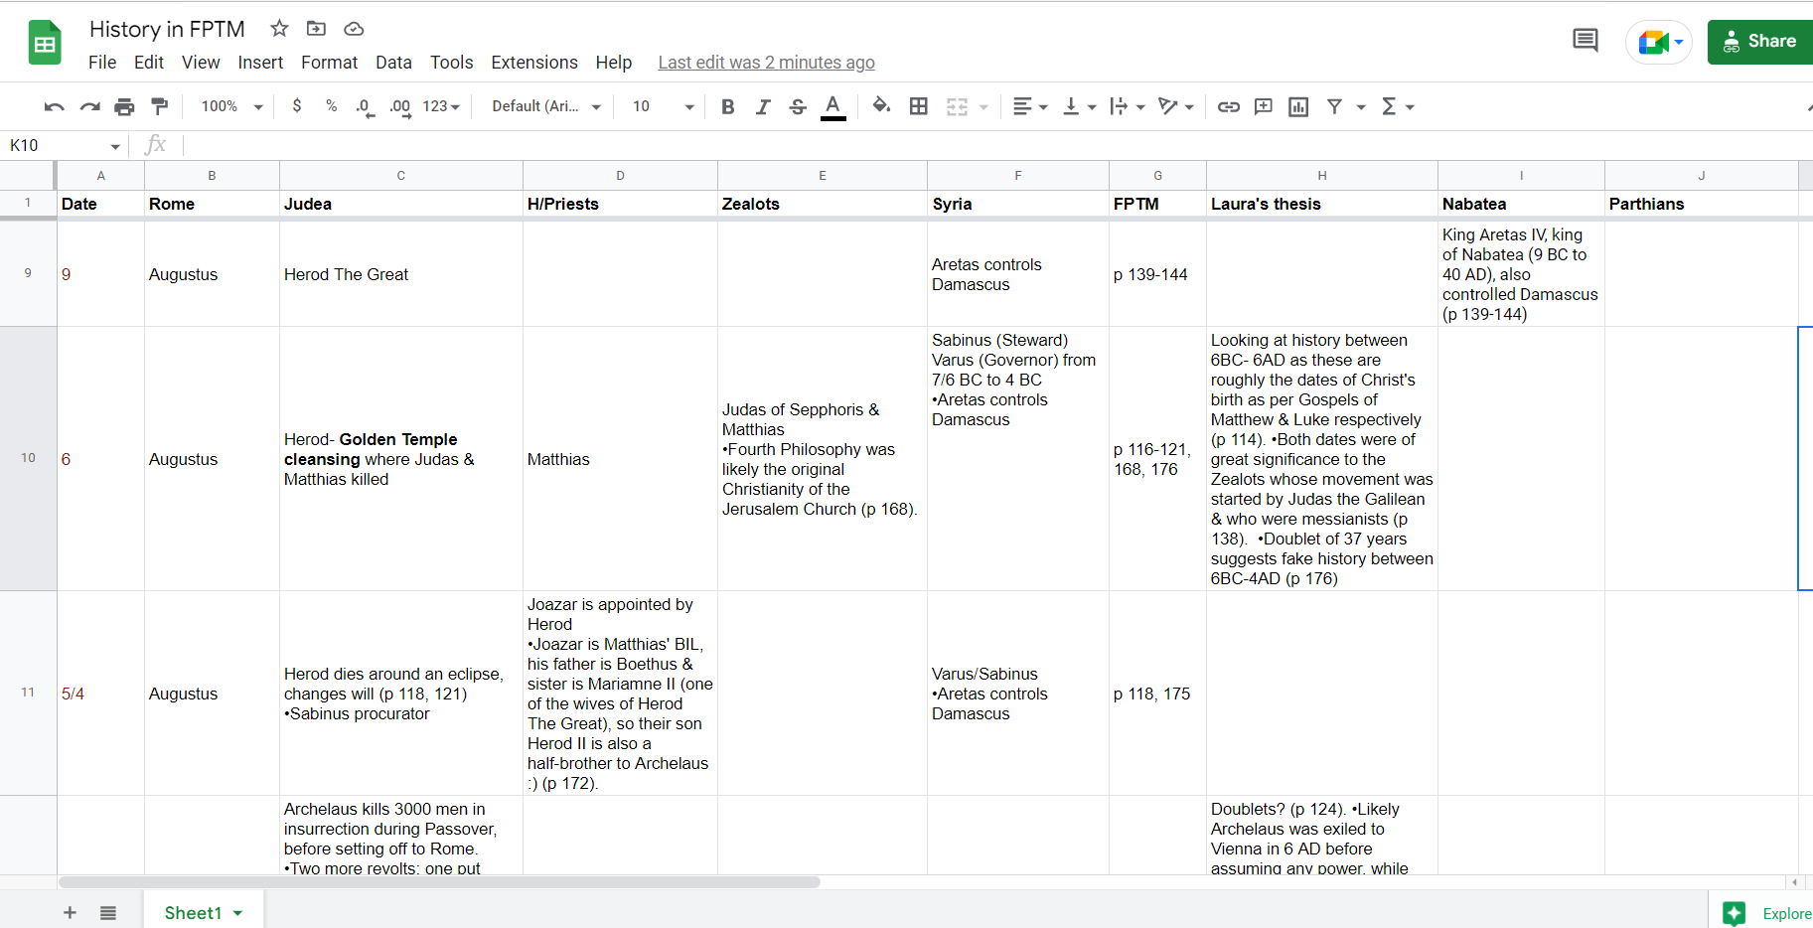This screenshot has width=1813, height=928.
Task: Insert a chart using toolbar icon
Action: pyautogui.click(x=1298, y=106)
